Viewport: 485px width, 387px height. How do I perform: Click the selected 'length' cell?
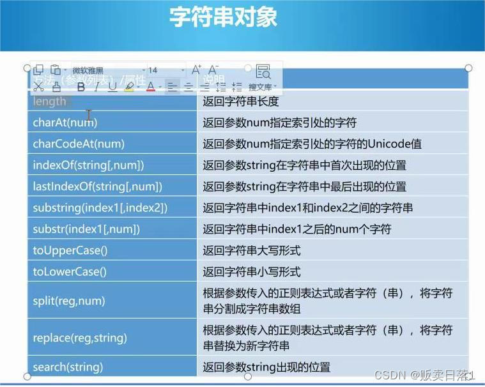[x=112, y=102]
